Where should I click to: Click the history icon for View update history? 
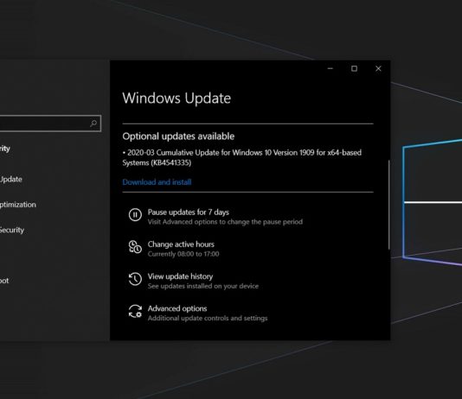135,279
